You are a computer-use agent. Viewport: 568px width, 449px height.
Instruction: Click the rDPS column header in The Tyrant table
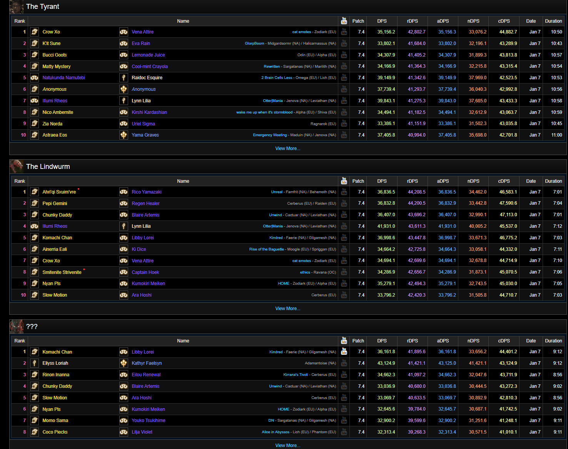pos(413,21)
